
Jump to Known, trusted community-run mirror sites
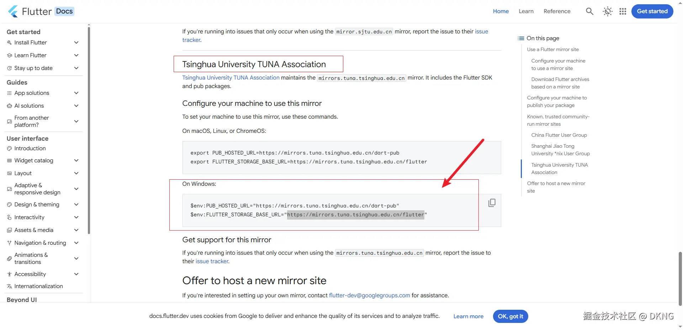click(x=558, y=120)
